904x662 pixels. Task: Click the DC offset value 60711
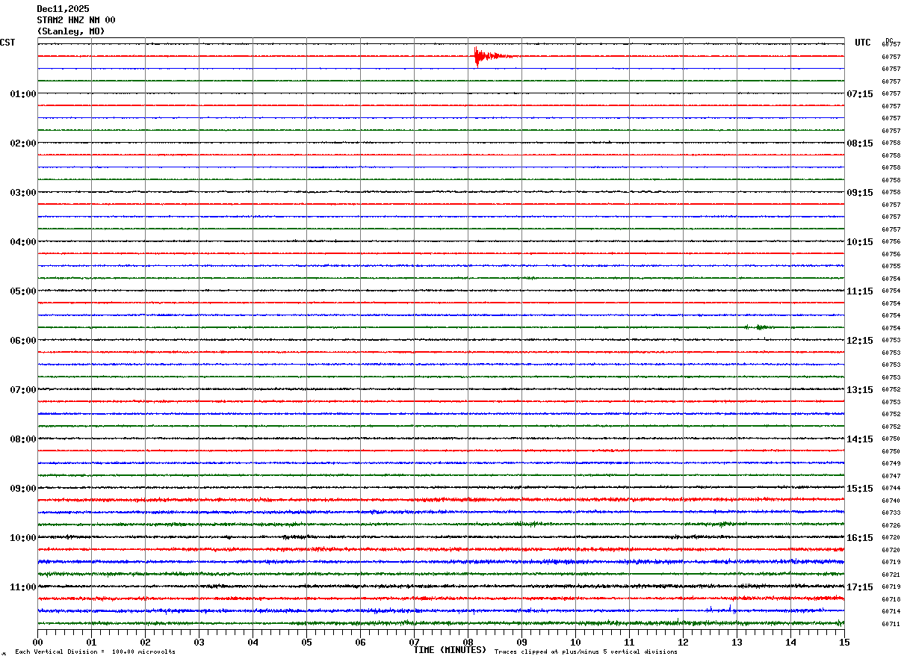pos(891,624)
